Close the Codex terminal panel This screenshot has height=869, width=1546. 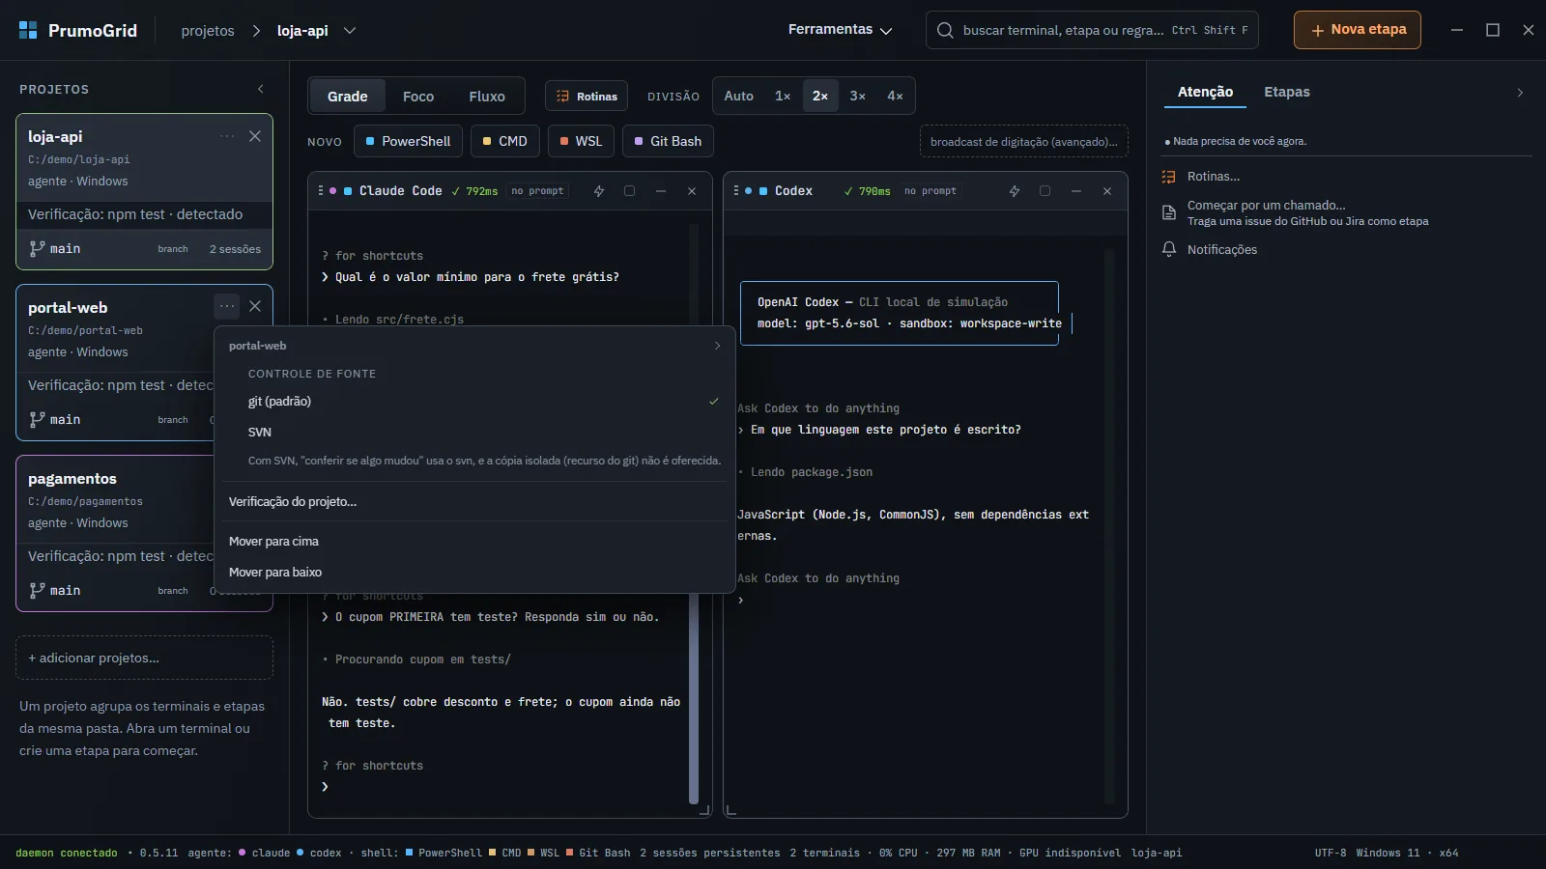pyautogui.click(x=1107, y=191)
